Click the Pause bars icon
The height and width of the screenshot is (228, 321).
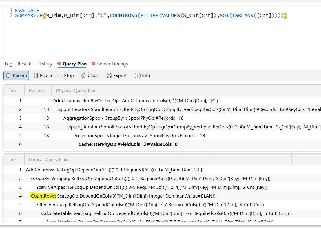click(x=35, y=76)
